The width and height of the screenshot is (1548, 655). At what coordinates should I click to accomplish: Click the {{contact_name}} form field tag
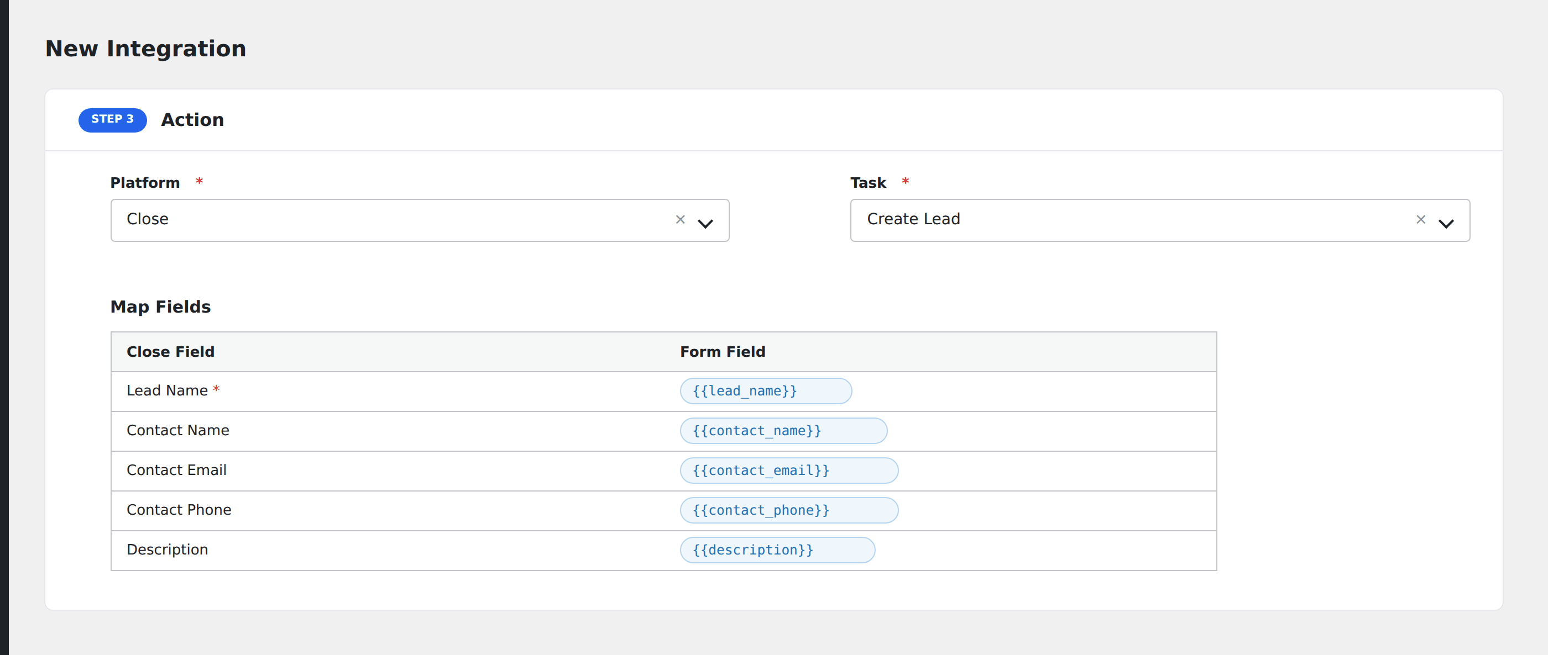[783, 430]
